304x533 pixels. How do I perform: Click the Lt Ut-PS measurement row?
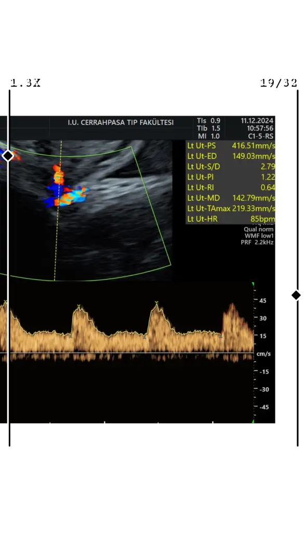[x=231, y=146]
